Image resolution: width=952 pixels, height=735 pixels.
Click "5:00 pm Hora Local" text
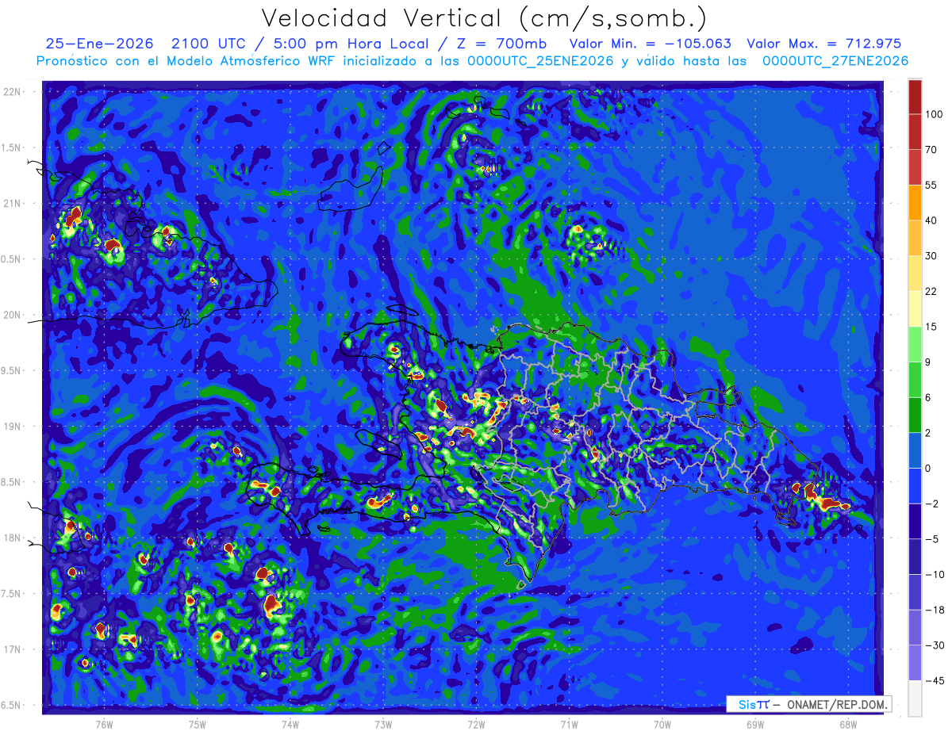[x=351, y=44]
